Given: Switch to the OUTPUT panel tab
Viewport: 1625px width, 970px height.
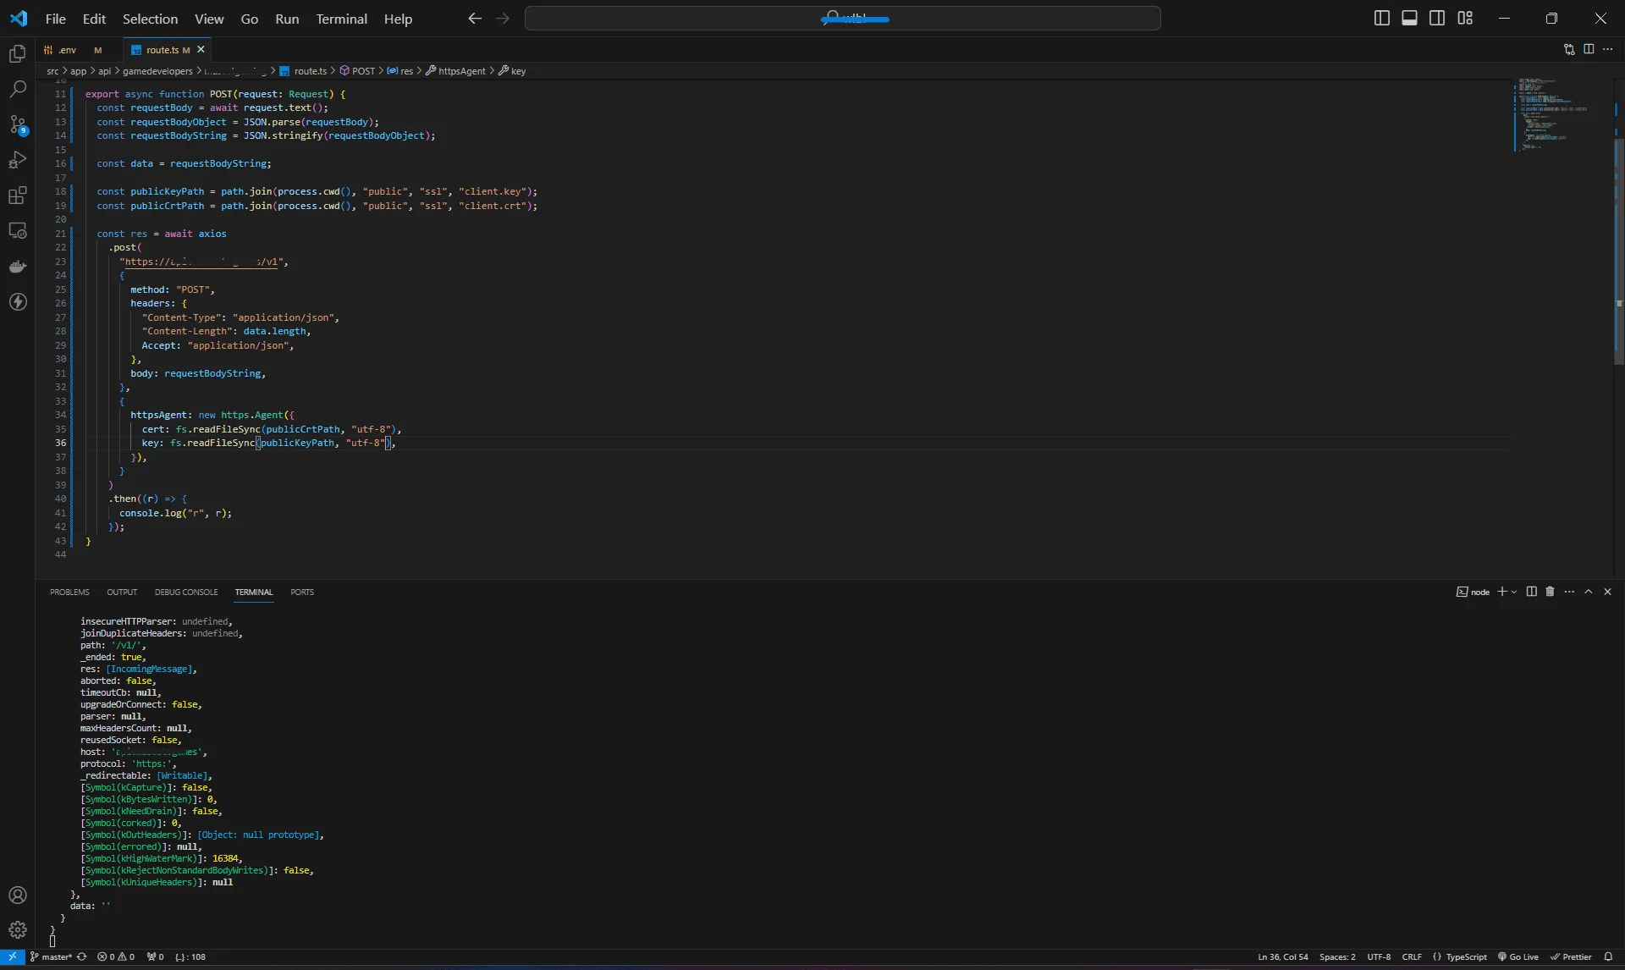Looking at the screenshot, I should [122, 592].
